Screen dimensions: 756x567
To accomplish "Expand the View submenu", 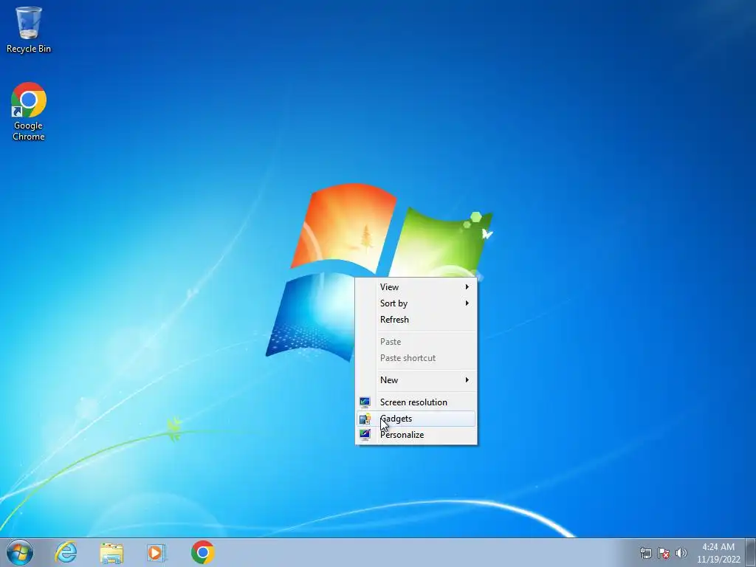I will click(416, 287).
